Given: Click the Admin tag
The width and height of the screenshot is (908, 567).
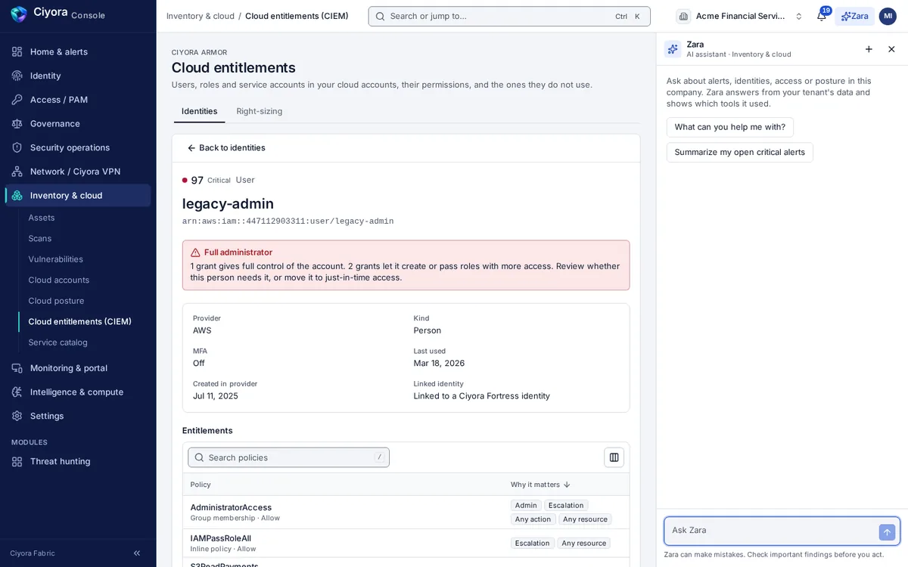Looking at the screenshot, I should [x=526, y=506].
